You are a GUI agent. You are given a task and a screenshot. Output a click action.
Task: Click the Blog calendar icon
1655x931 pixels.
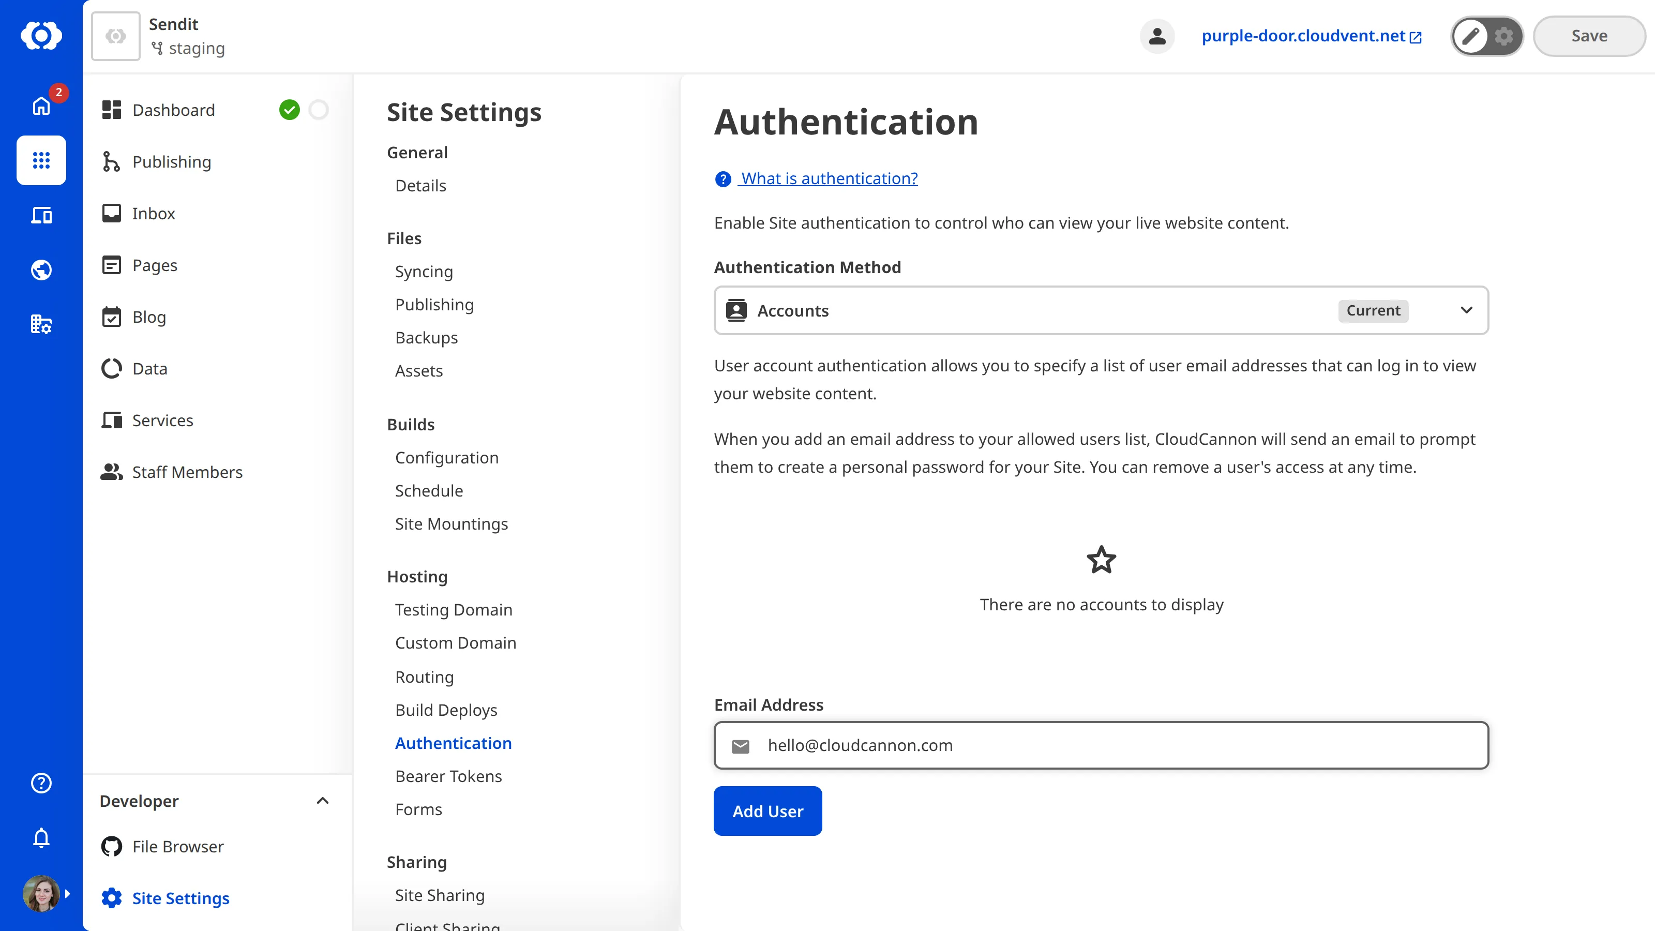coord(112,317)
